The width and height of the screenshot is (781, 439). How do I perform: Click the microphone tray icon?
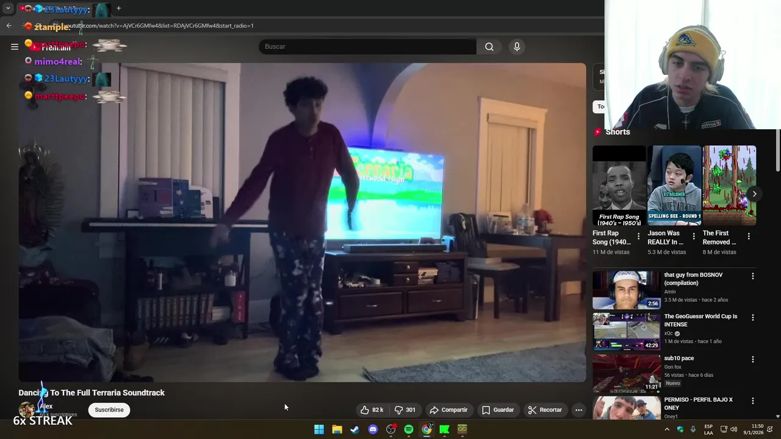tap(693, 429)
